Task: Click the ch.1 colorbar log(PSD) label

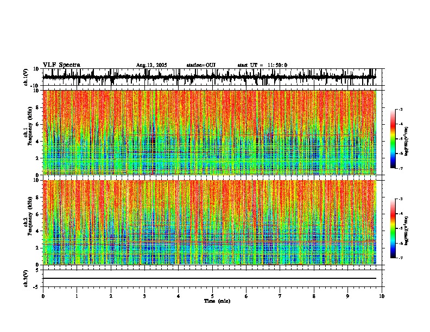Action: pos(407,142)
